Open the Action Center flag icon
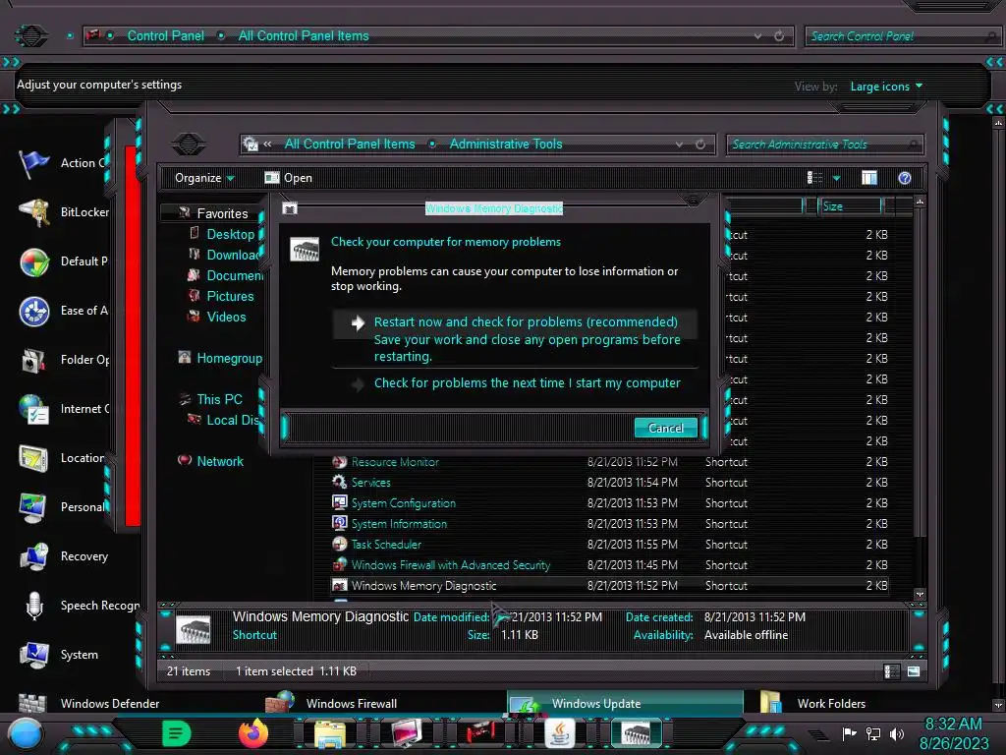 click(34, 163)
